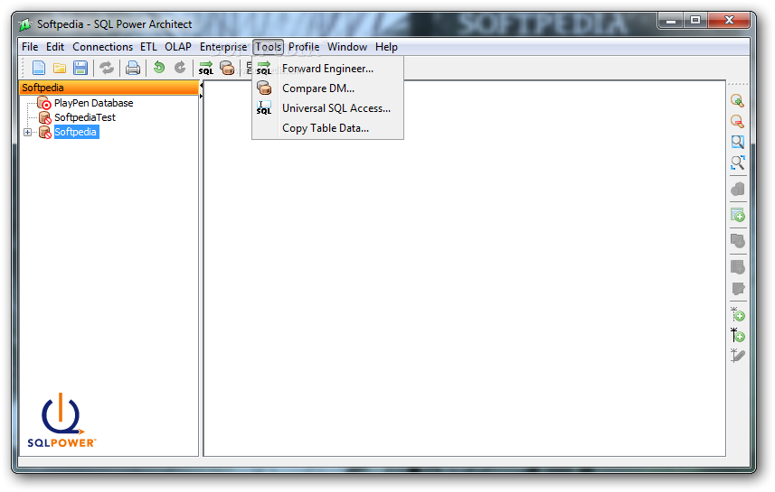
Task: Open the File menu
Action: [30, 47]
